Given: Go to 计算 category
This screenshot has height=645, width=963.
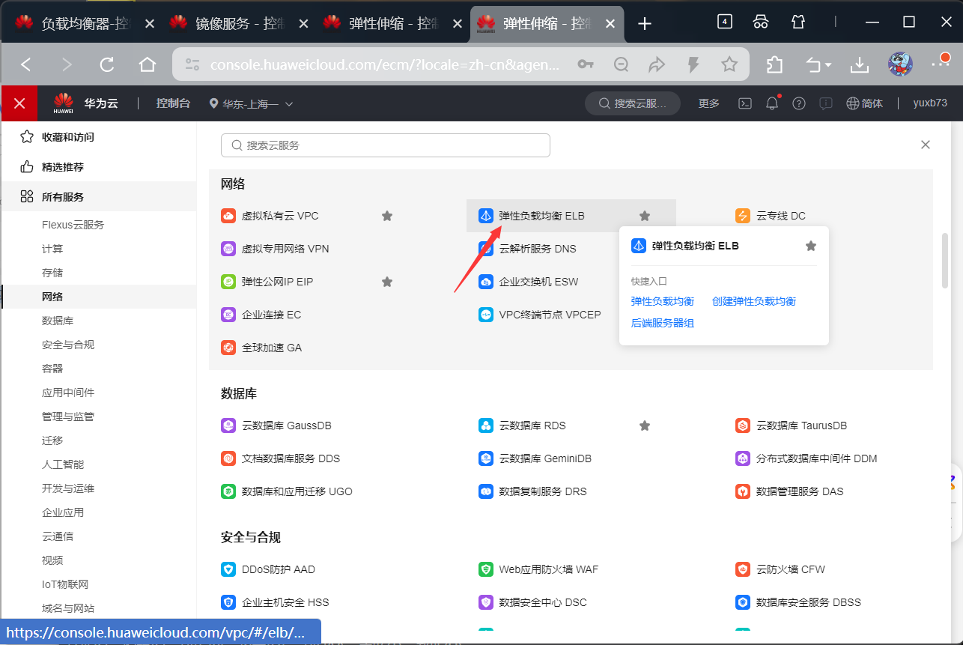Looking at the screenshot, I should (x=52, y=249).
